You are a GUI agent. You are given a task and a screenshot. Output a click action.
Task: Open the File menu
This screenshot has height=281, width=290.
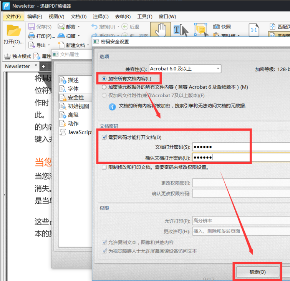click(x=13, y=17)
